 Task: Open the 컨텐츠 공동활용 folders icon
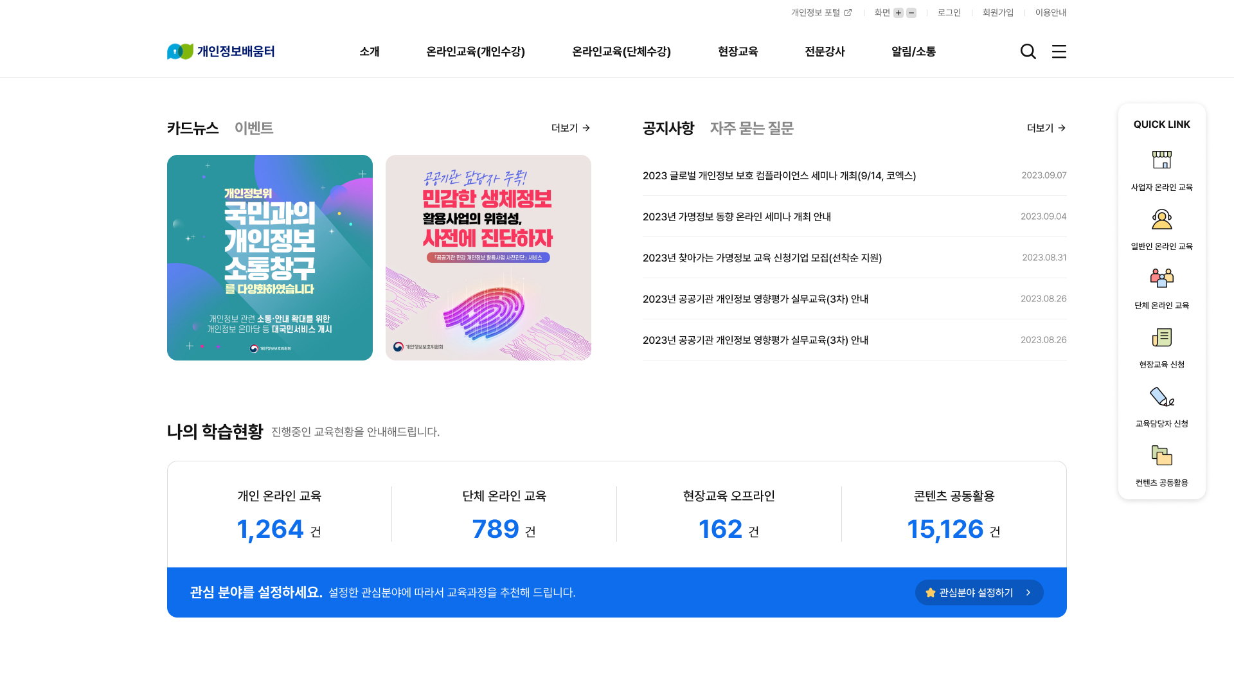[1161, 456]
